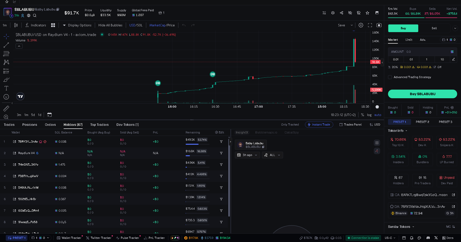Open the chart layout grid icon
The image size is (461, 242).
[x=53, y=25]
